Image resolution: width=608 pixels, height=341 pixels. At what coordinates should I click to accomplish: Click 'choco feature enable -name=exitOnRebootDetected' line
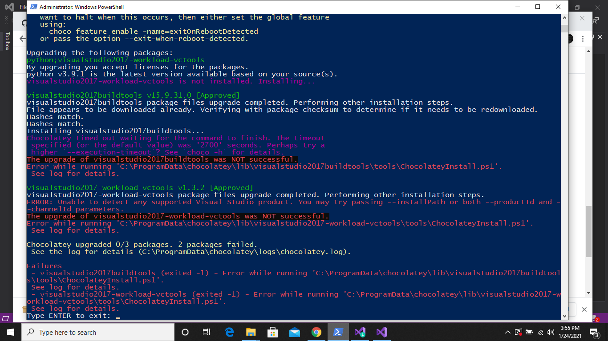click(x=154, y=32)
